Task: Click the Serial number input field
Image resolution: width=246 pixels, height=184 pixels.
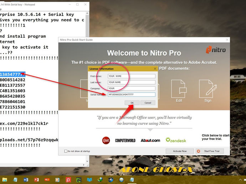Action: tap(132, 94)
